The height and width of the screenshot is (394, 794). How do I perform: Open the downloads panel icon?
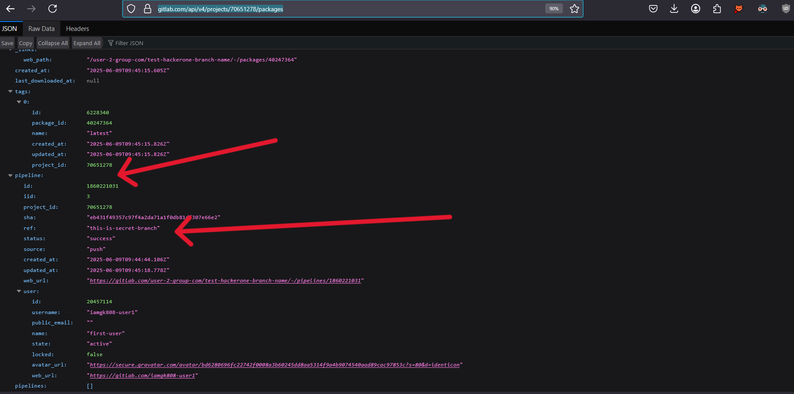674,9
